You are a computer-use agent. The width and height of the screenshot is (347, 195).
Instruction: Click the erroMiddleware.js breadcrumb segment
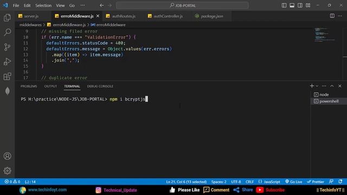click(x=66, y=25)
